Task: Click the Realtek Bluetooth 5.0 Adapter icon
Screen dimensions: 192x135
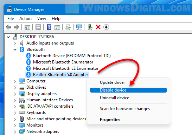Action: click(x=28, y=75)
